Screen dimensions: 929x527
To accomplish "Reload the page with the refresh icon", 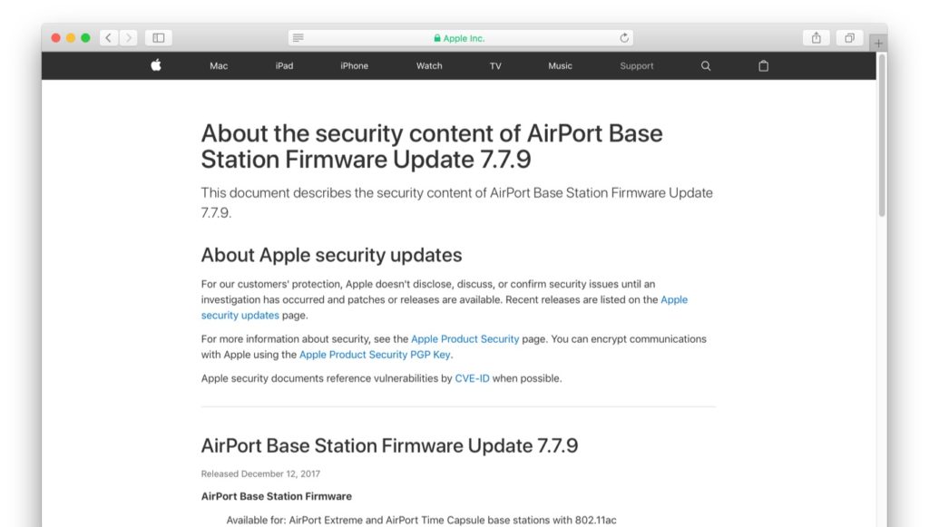I will coord(624,38).
